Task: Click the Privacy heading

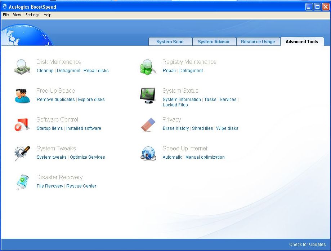Action: point(171,120)
